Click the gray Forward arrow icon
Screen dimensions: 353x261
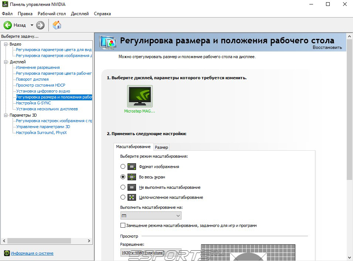pos(40,25)
